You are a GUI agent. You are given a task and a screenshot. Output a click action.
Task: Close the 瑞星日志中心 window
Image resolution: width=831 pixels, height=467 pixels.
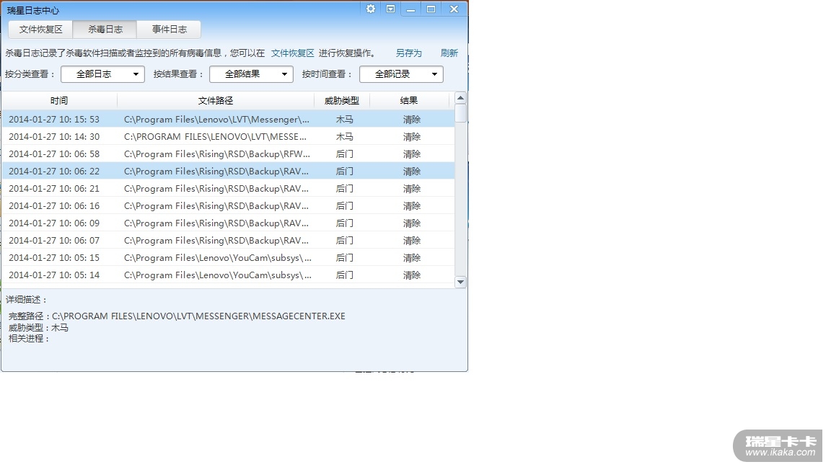(454, 9)
